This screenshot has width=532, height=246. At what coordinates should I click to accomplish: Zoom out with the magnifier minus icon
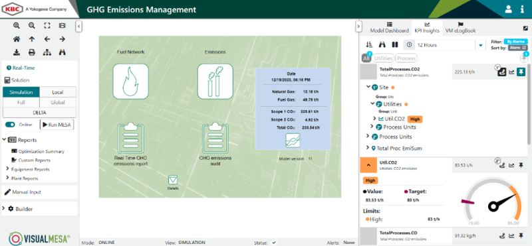point(31,26)
